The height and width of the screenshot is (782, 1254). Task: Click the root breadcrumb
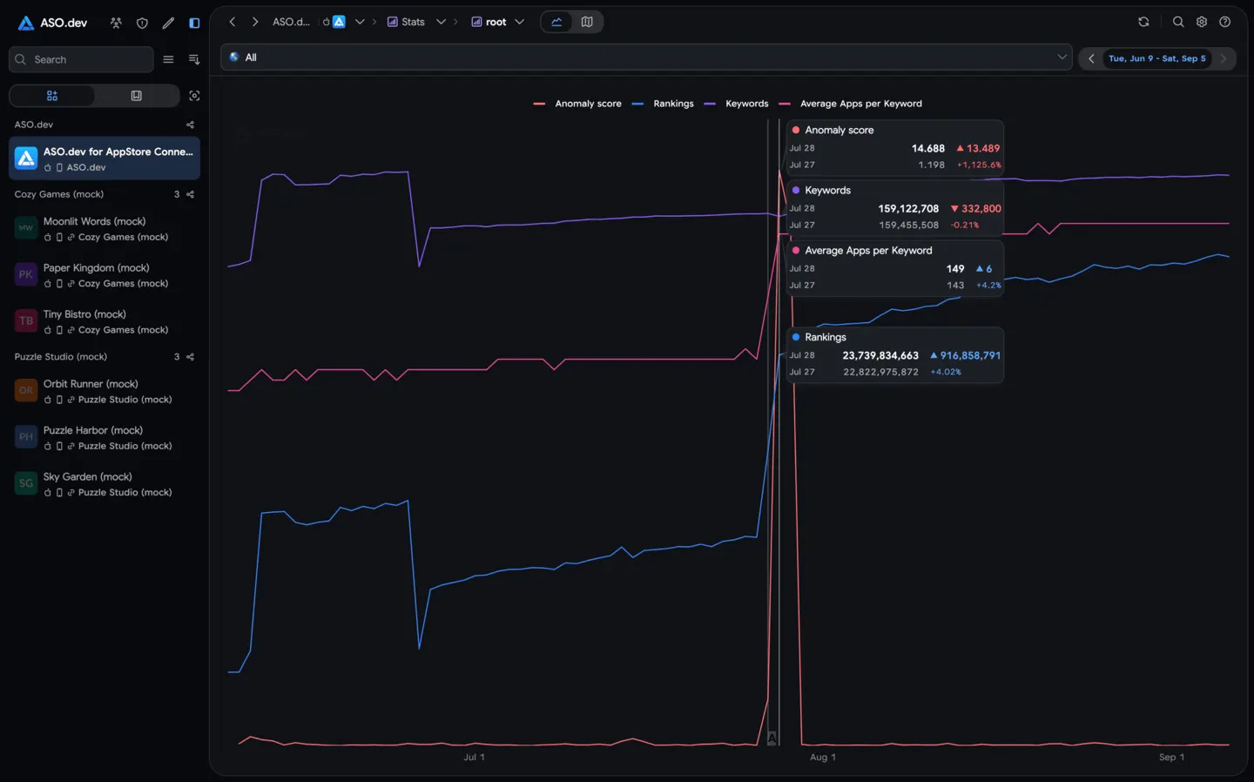pyautogui.click(x=489, y=22)
